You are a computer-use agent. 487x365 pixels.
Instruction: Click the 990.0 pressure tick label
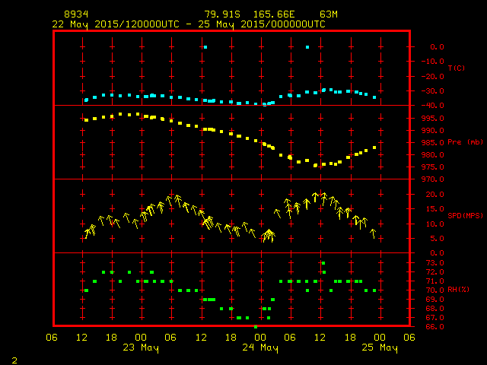(x=433, y=131)
